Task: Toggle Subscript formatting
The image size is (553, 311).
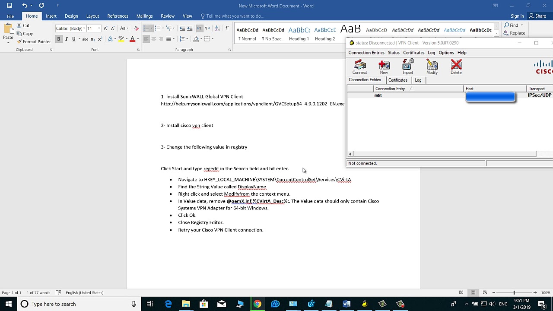Action: click(92, 39)
